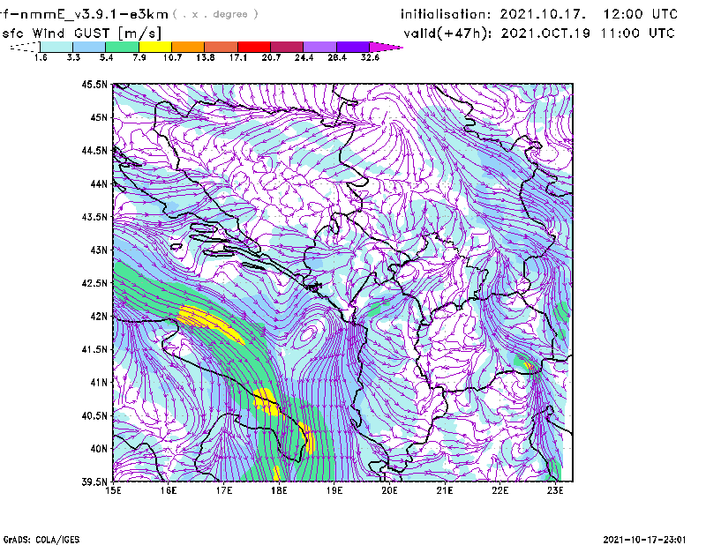
Task: Click the 18E longitude label
Action: [x=279, y=490]
